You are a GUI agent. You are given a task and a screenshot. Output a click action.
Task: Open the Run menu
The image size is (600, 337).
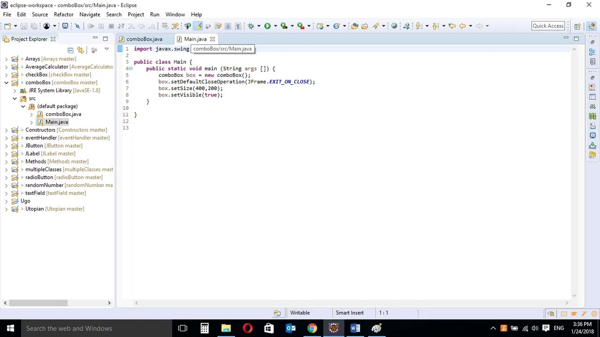[x=155, y=15]
